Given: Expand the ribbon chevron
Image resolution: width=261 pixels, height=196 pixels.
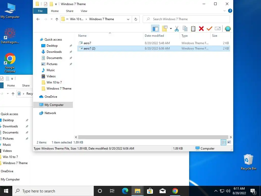Looking at the screenshot, I should (x=224, y=11).
